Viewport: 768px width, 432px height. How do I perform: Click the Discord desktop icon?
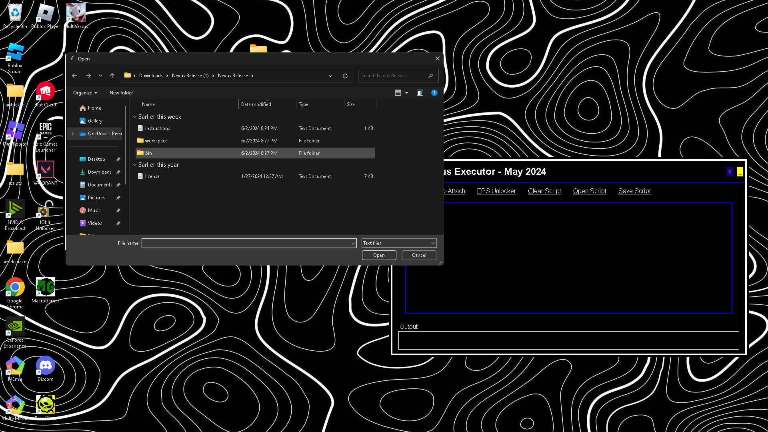point(45,366)
